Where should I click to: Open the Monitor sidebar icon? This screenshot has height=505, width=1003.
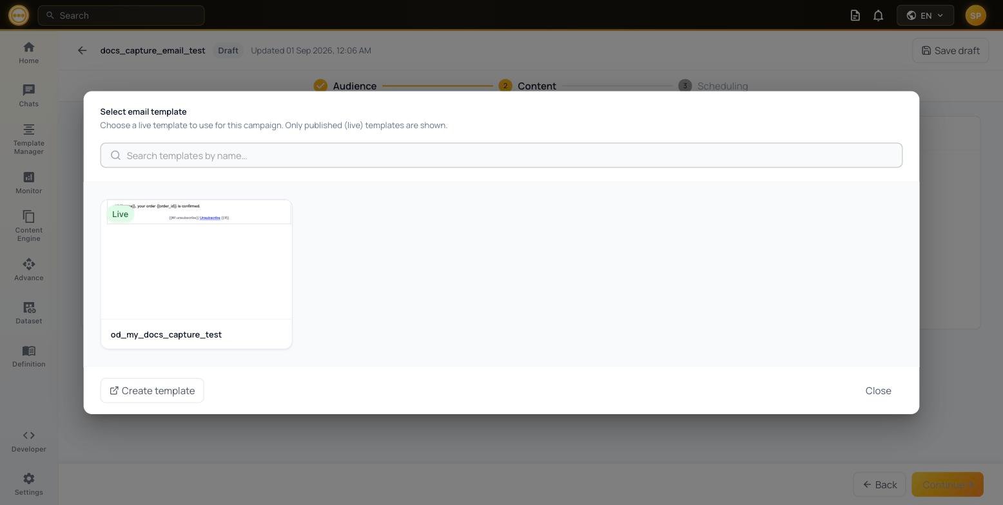coord(28,183)
